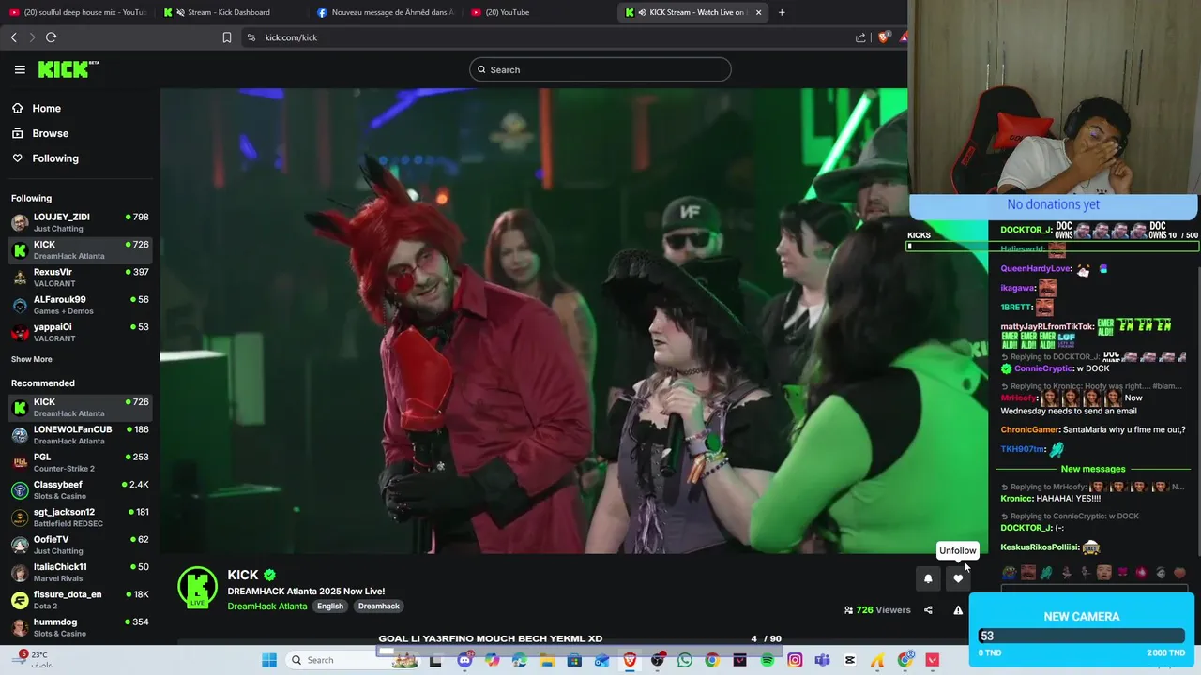This screenshot has width=1201, height=675.
Task: Open File Explorer from the taskbar
Action: click(547, 660)
